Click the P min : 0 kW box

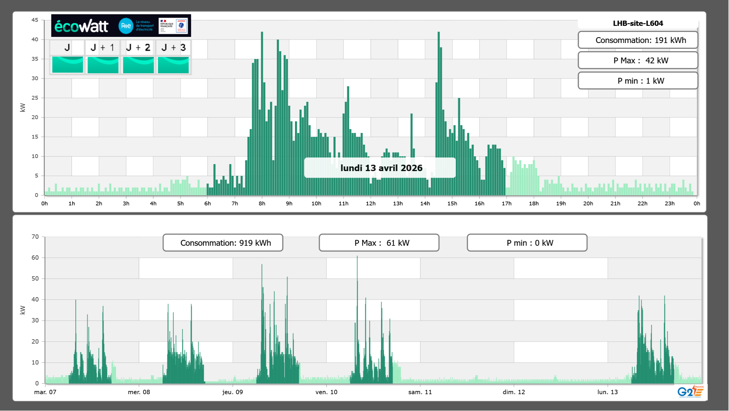pyautogui.click(x=527, y=243)
